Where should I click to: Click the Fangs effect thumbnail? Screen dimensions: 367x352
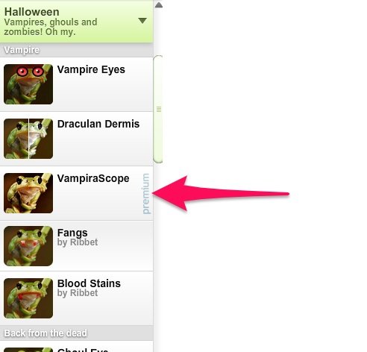point(28,246)
